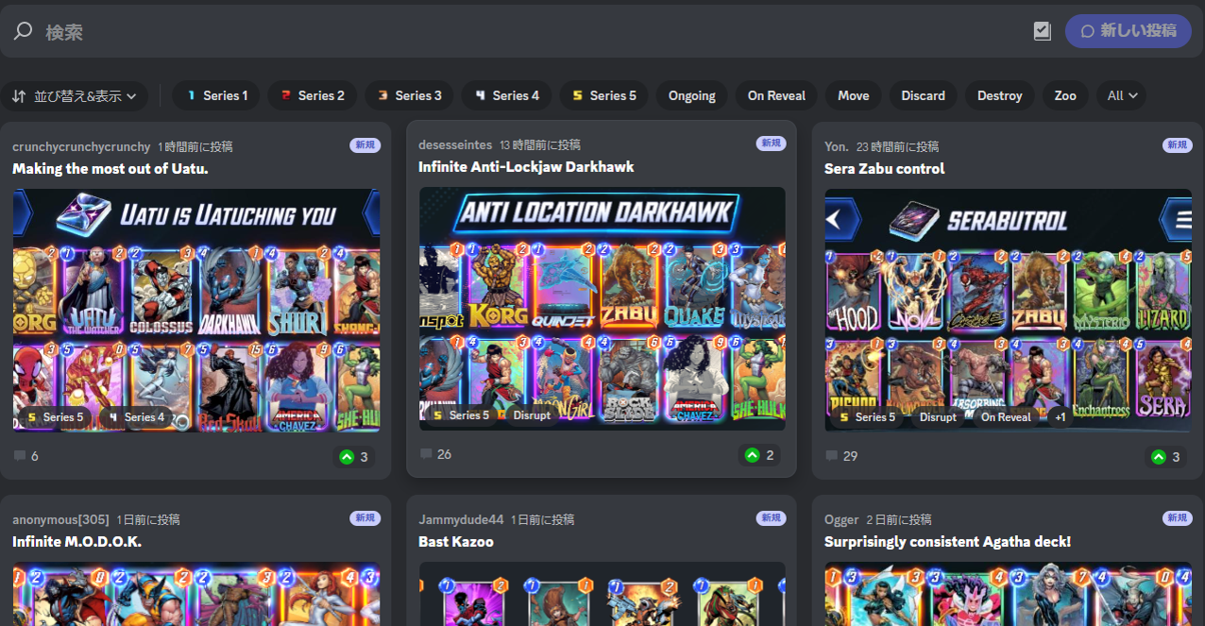
Task: Click author name Ogger
Action: point(841,519)
